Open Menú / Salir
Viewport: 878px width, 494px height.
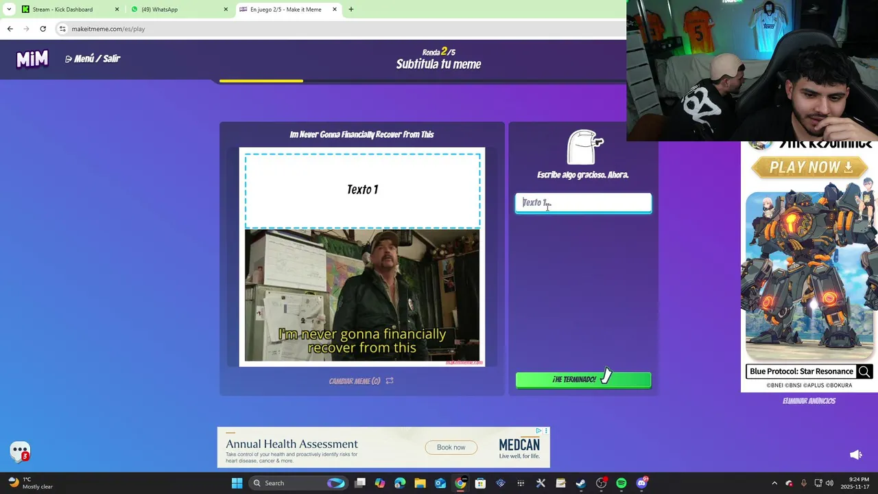pyautogui.click(x=93, y=59)
